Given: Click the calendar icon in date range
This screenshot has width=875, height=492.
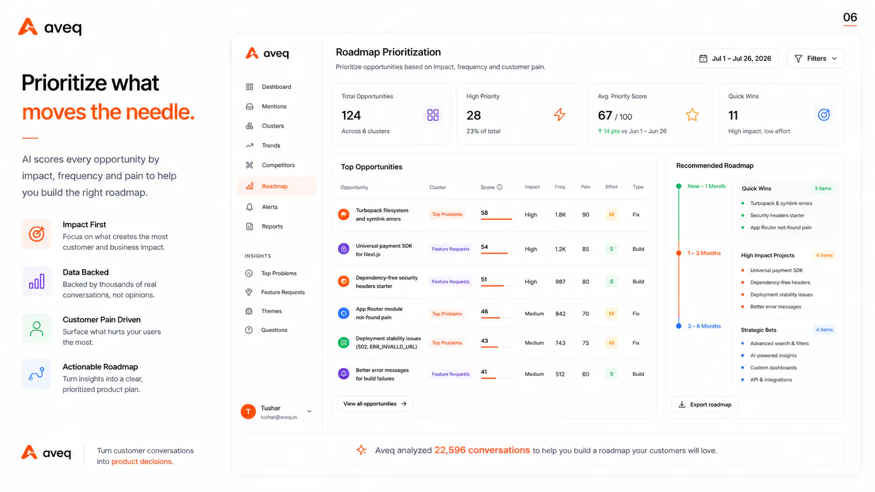Looking at the screenshot, I should pos(703,59).
